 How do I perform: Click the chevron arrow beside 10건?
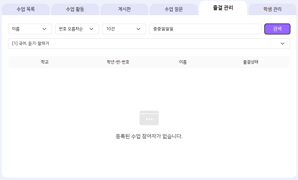pos(138,29)
